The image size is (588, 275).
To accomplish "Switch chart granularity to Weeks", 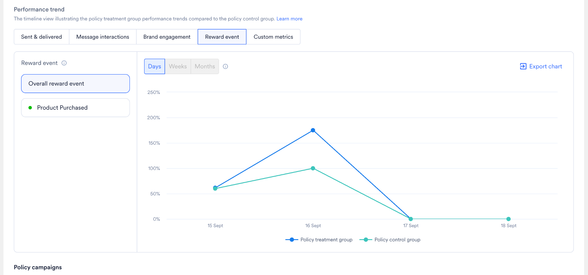I will pos(178,66).
